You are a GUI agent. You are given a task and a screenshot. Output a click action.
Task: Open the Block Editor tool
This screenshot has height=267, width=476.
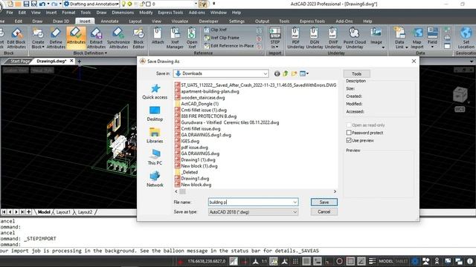tap(138, 38)
